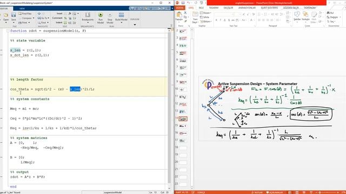Click the suspensionModel tab at editor bottom

coord(112,192)
